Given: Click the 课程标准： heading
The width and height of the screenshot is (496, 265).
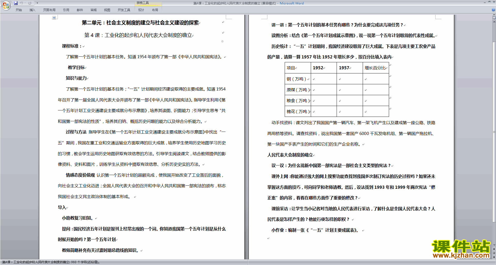Looking at the screenshot, I should click(72, 46).
